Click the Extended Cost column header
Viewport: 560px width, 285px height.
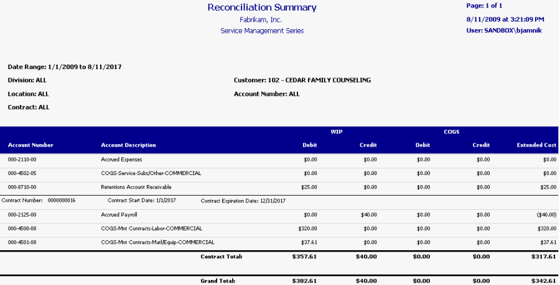[536, 145]
